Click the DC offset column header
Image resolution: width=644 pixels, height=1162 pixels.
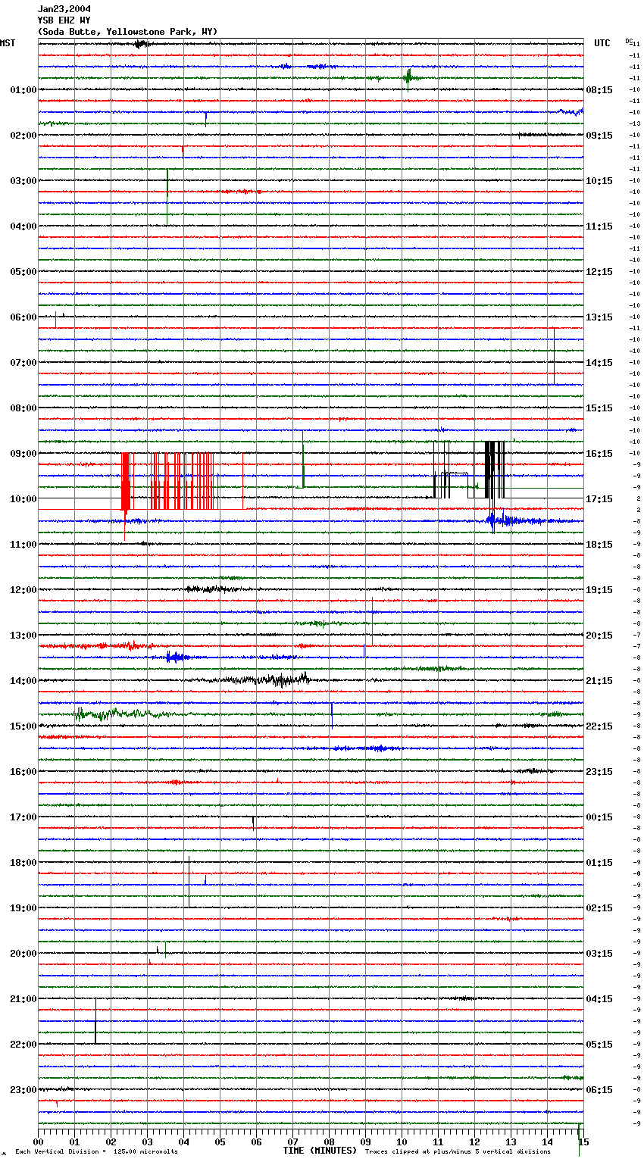pos(629,41)
